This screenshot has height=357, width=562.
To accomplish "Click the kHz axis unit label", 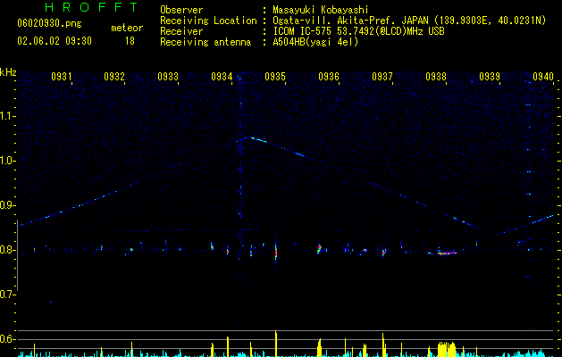I will pos(8,72).
